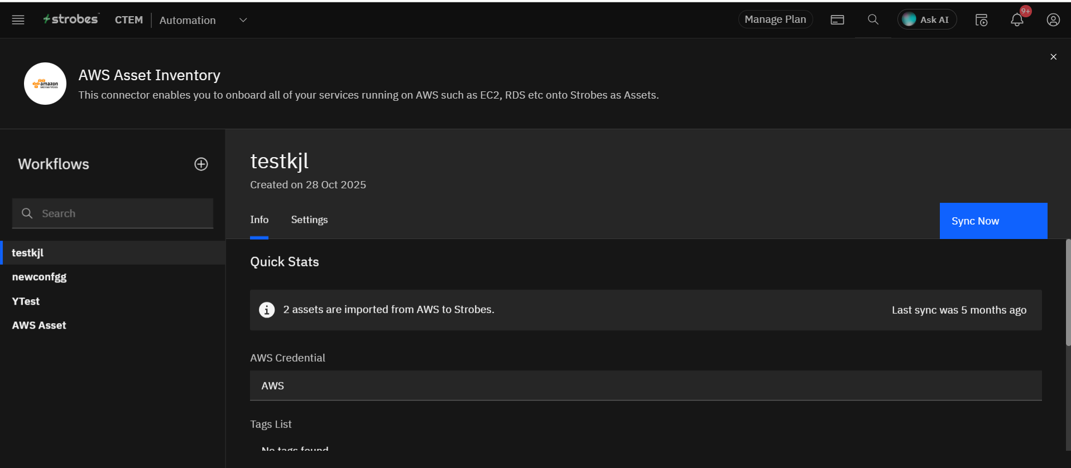Image resolution: width=1071 pixels, height=468 pixels.
Task: Add a new workflow with plus icon
Action: tap(201, 164)
